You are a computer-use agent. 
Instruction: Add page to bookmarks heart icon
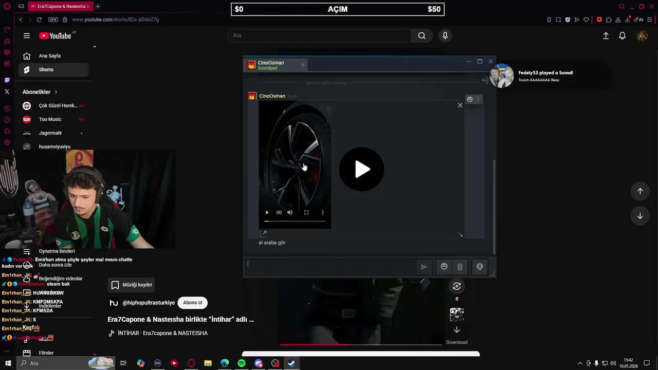click(x=586, y=20)
